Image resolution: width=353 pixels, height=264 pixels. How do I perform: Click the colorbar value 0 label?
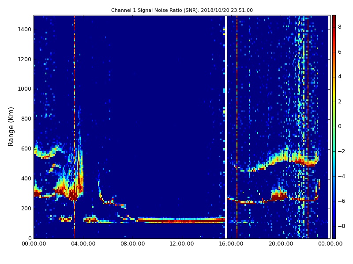click(x=340, y=126)
